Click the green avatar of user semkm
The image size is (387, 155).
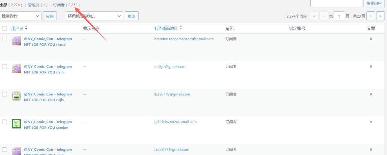coord(16,123)
